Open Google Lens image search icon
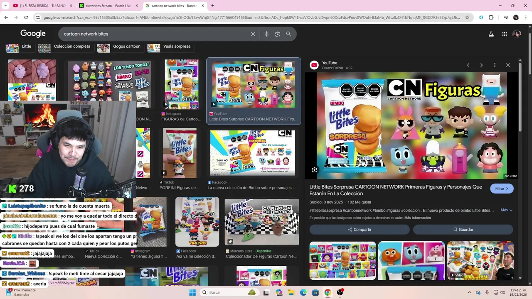The image size is (532, 299). 278,34
